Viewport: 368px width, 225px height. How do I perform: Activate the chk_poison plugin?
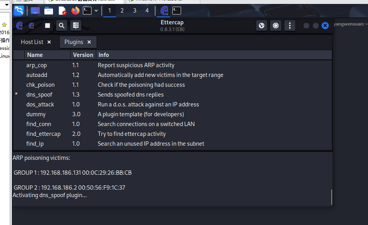40,85
